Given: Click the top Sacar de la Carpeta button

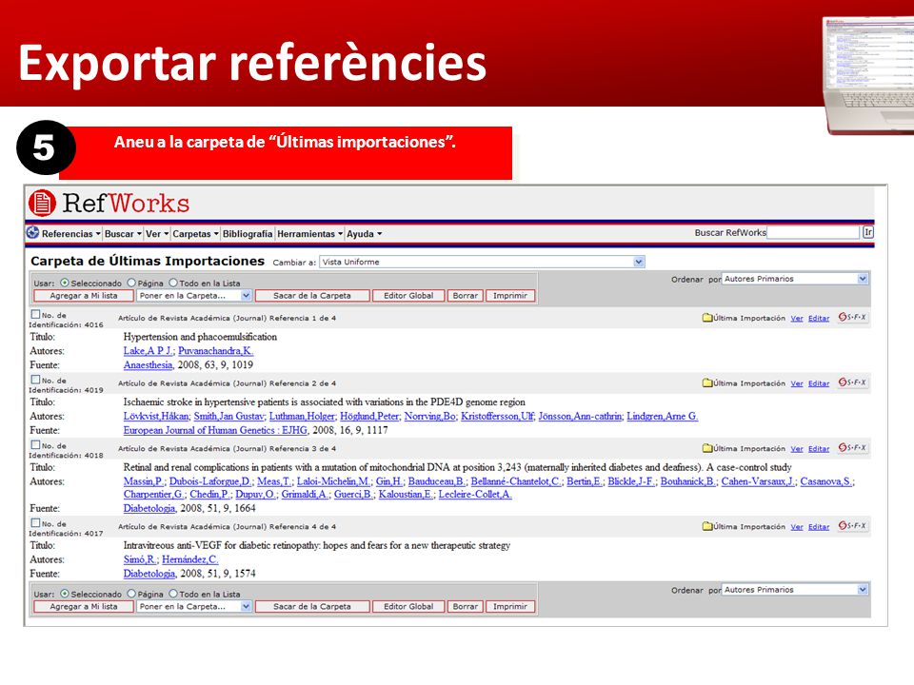Looking at the screenshot, I should tap(312, 295).
